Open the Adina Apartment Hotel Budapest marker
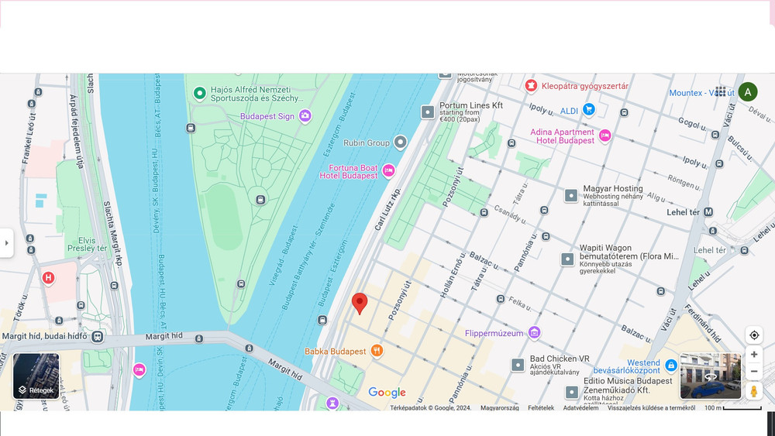This screenshot has height=436, width=775. point(605,136)
